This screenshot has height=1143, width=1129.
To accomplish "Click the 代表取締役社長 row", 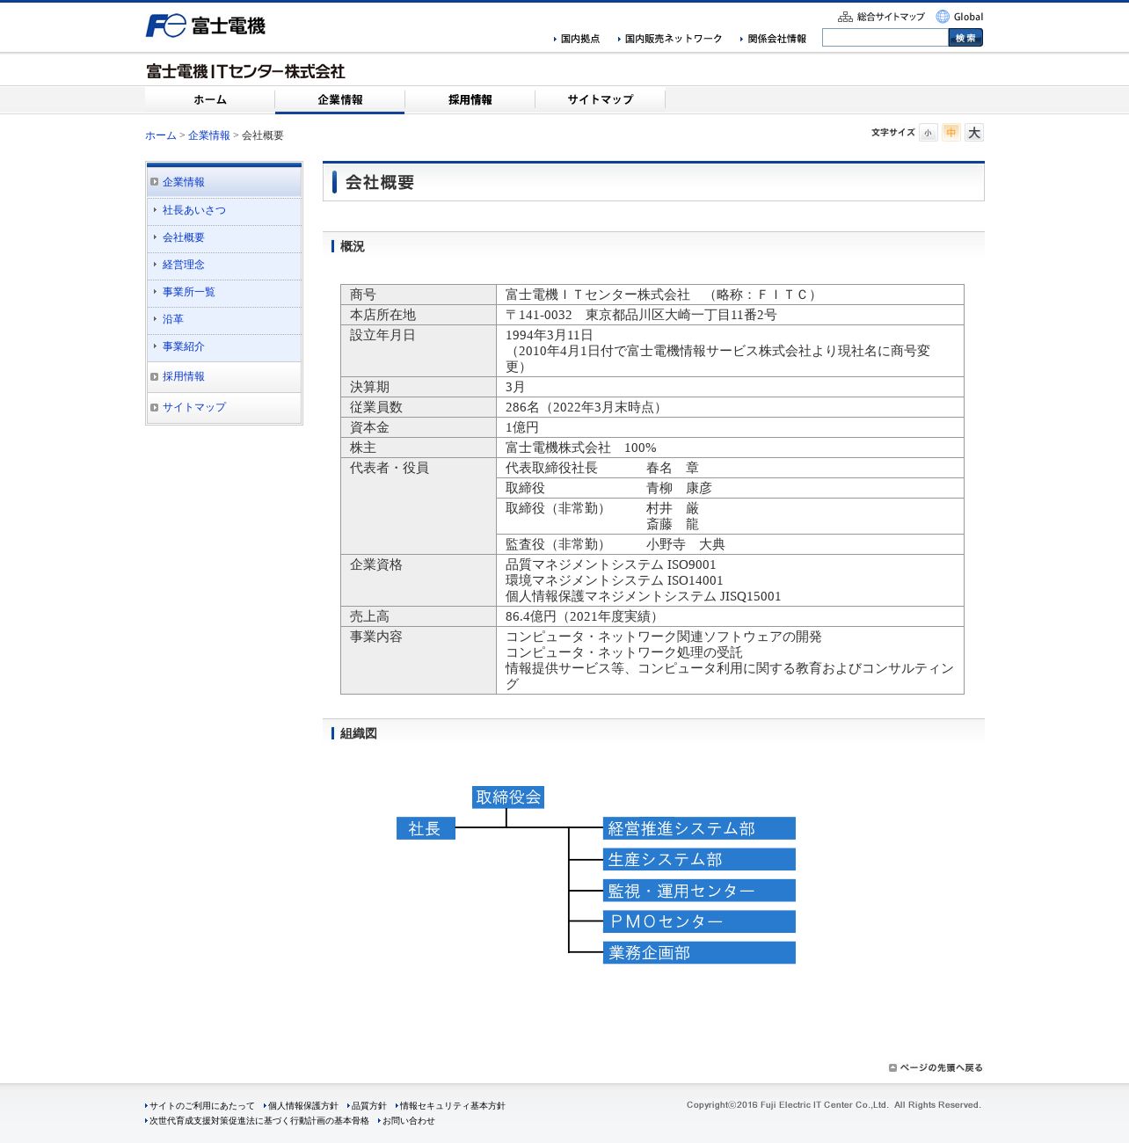I will pos(730,468).
